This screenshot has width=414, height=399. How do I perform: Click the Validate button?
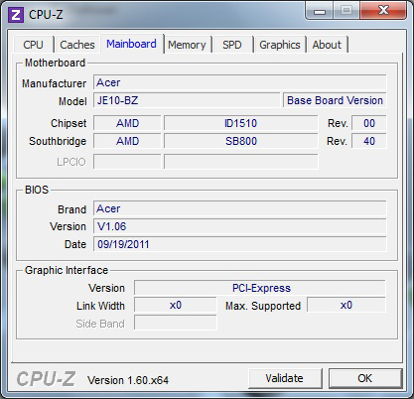pyautogui.click(x=285, y=378)
